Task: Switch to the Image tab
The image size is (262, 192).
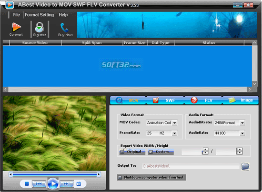Action: point(240,100)
